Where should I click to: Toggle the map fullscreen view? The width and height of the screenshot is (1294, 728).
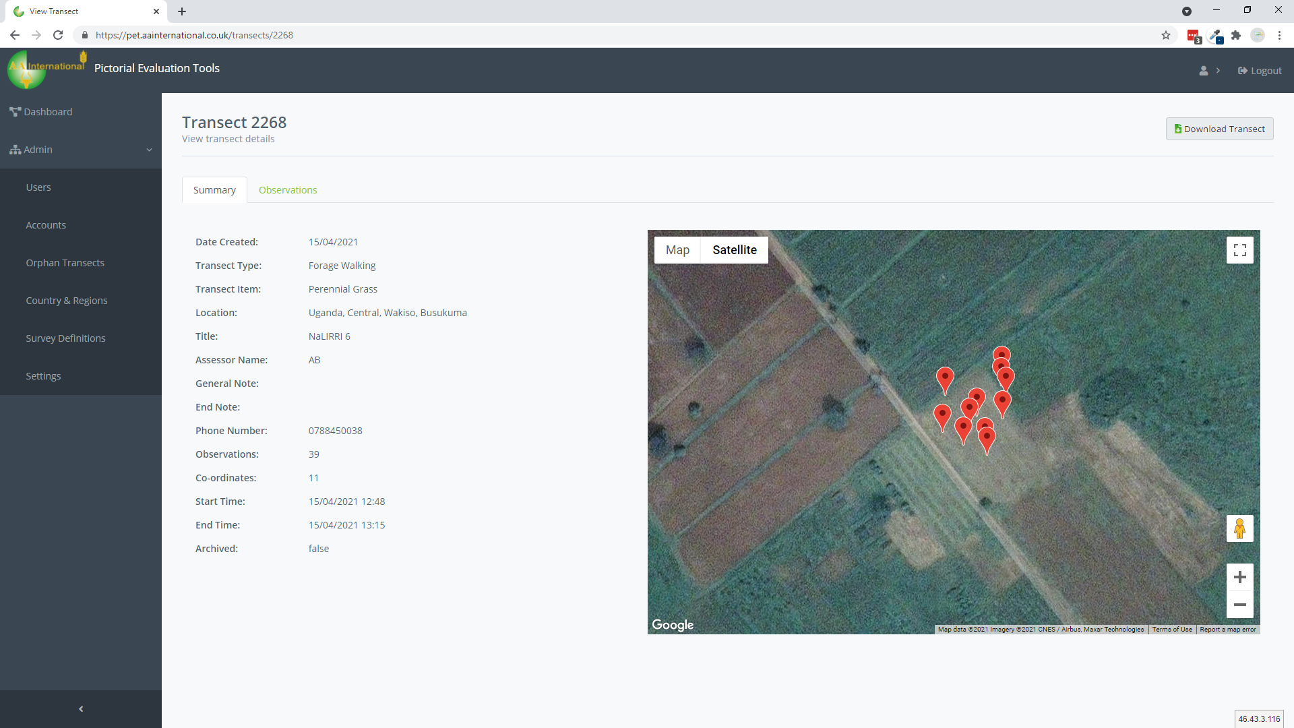click(x=1239, y=250)
